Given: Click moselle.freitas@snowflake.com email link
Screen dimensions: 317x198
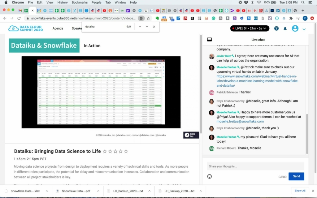Looking at the screenshot, I should point(240,121).
